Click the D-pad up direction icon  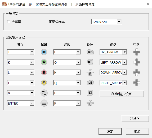pos(137,52)
